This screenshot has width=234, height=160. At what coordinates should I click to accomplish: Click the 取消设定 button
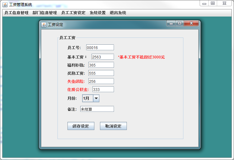click(113, 126)
